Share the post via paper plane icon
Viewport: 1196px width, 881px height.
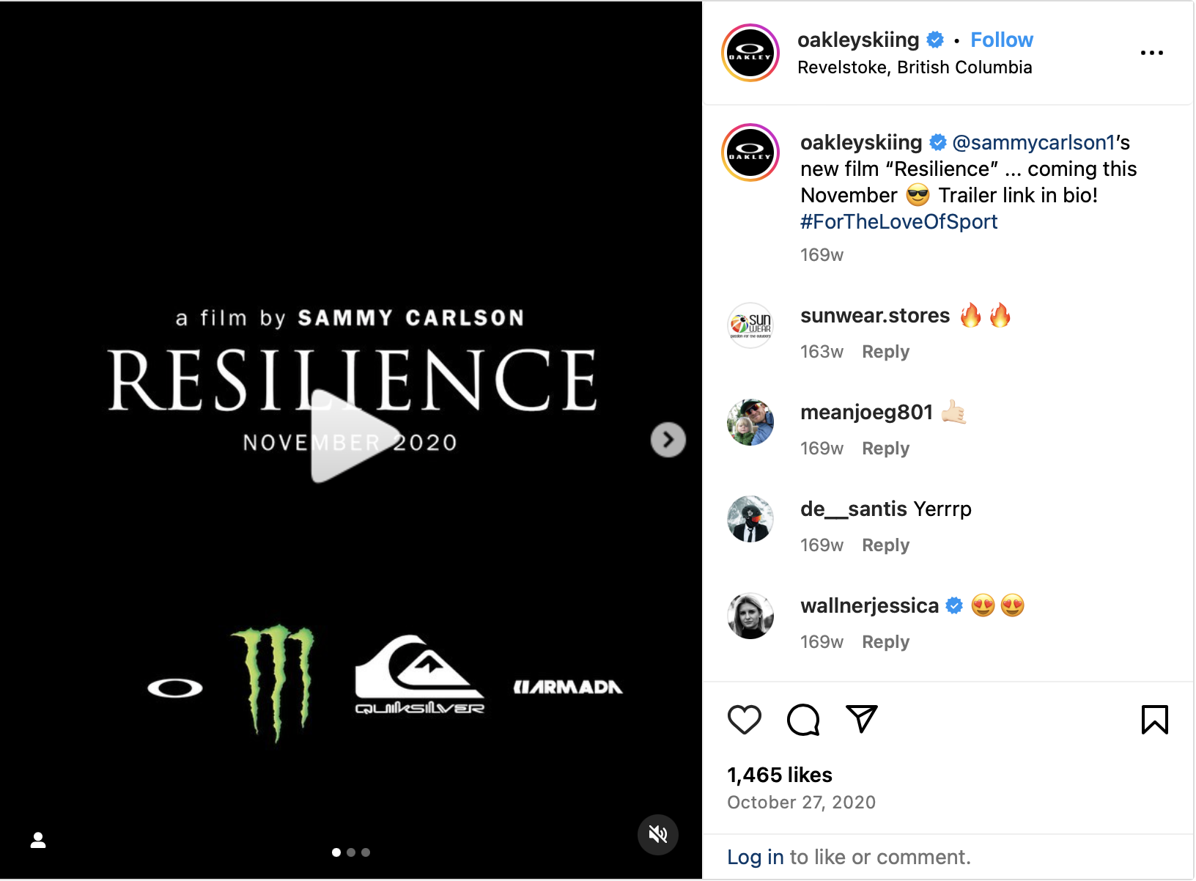[861, 719]
